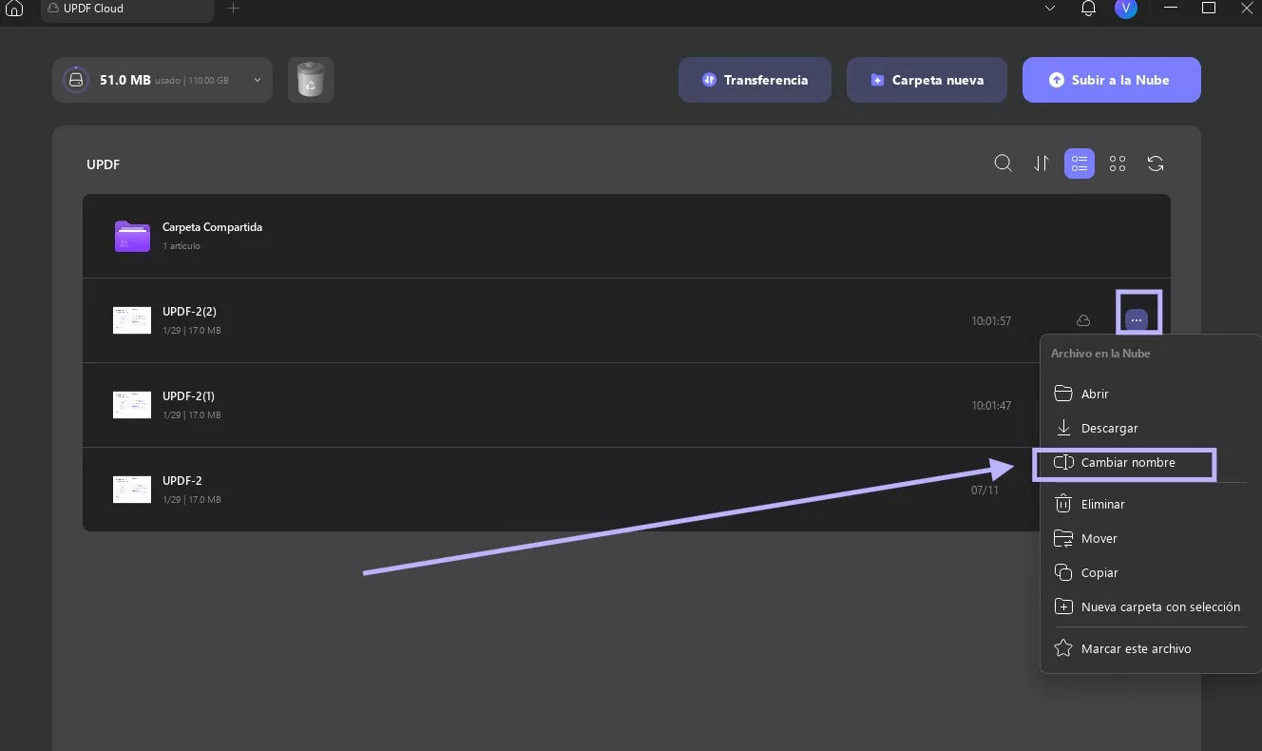Add a new tab with plus icon
Viewport: 1262px width, 751px height.
[233, 9]
